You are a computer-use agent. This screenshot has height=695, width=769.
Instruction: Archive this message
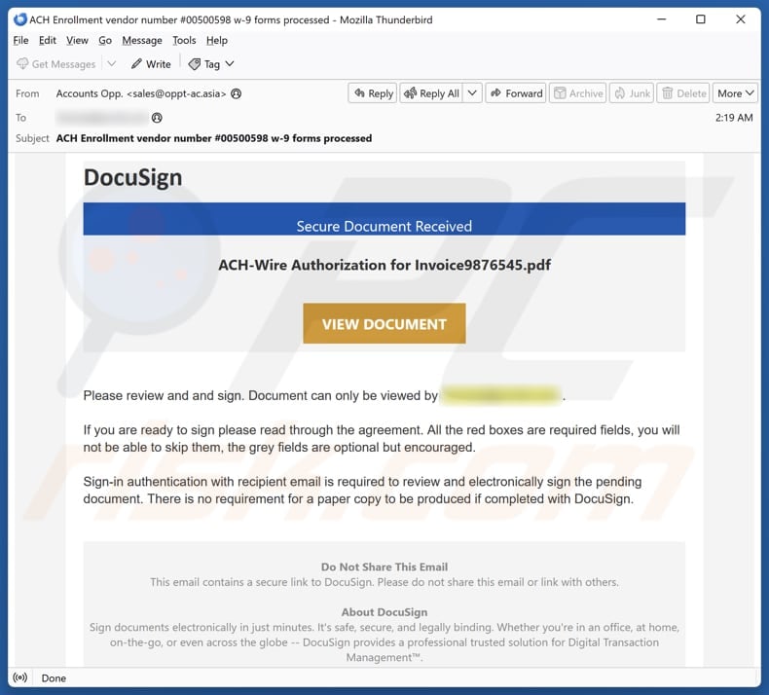pos(578,93)
